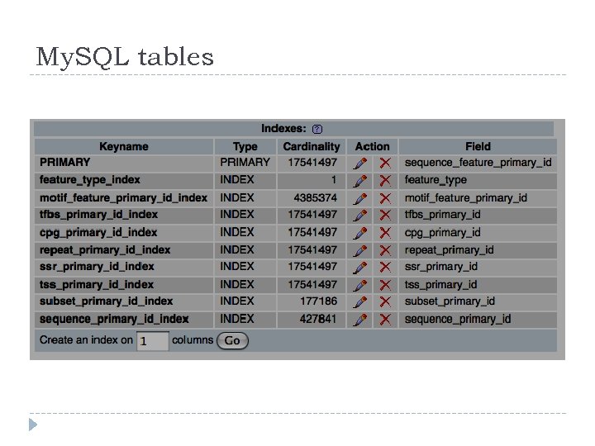
Task: Delete the PRIMARY index
Action: pos(384,163)
